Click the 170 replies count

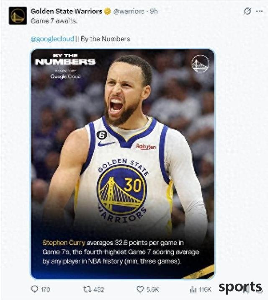coord(46,289)
